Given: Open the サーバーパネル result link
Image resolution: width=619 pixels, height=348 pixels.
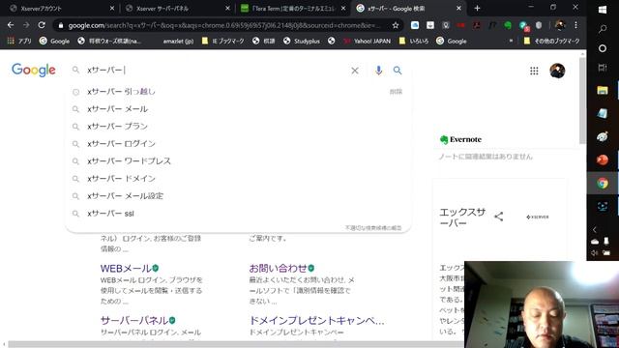Looking at the screenshot, I should pos(134,320).
